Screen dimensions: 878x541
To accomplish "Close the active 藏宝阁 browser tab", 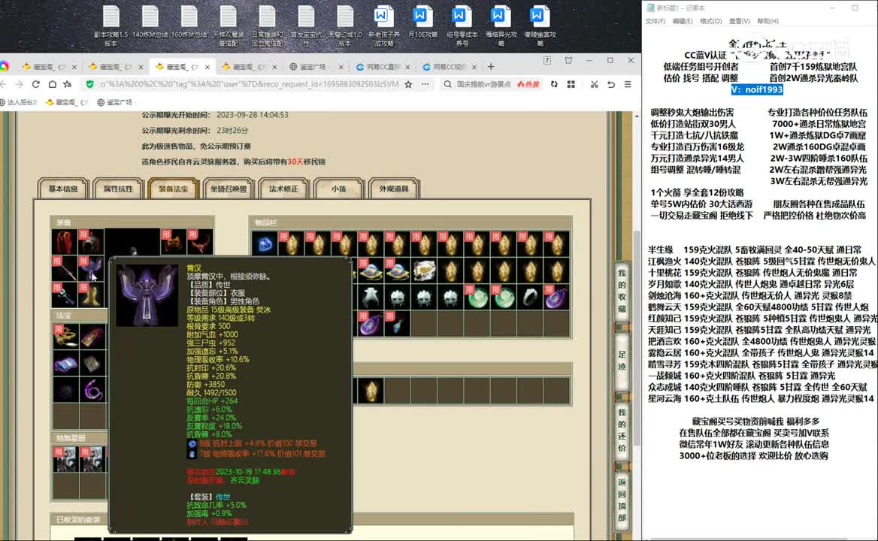I will click(207, 67).
